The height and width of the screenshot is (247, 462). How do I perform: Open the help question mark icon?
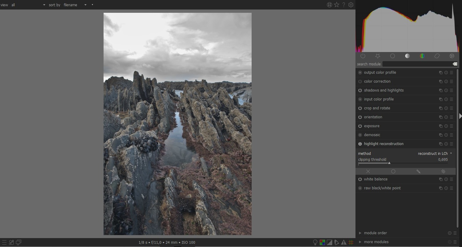[x=344, y=5]
